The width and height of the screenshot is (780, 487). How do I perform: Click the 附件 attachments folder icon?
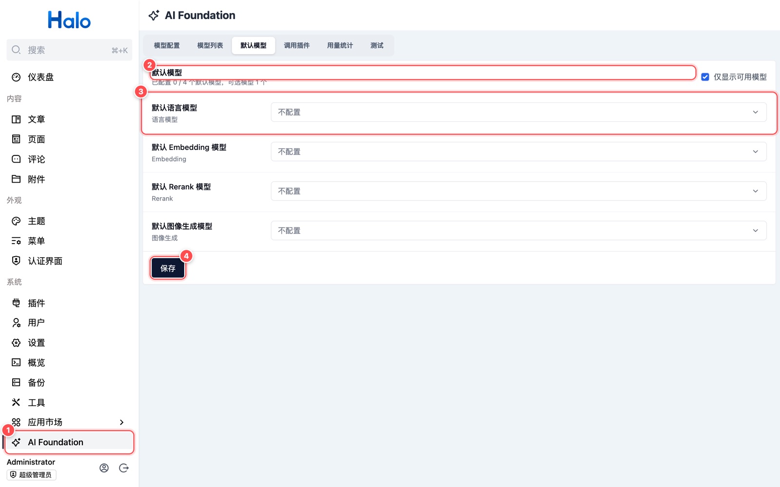16,179
